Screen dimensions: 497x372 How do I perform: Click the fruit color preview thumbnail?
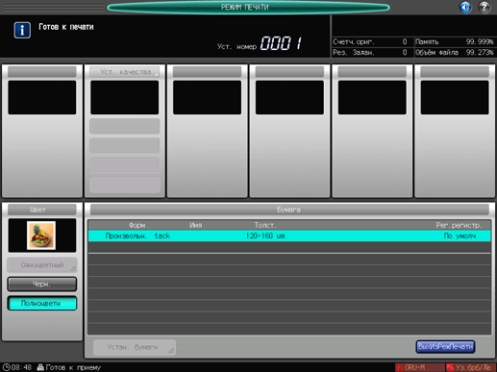41,236
